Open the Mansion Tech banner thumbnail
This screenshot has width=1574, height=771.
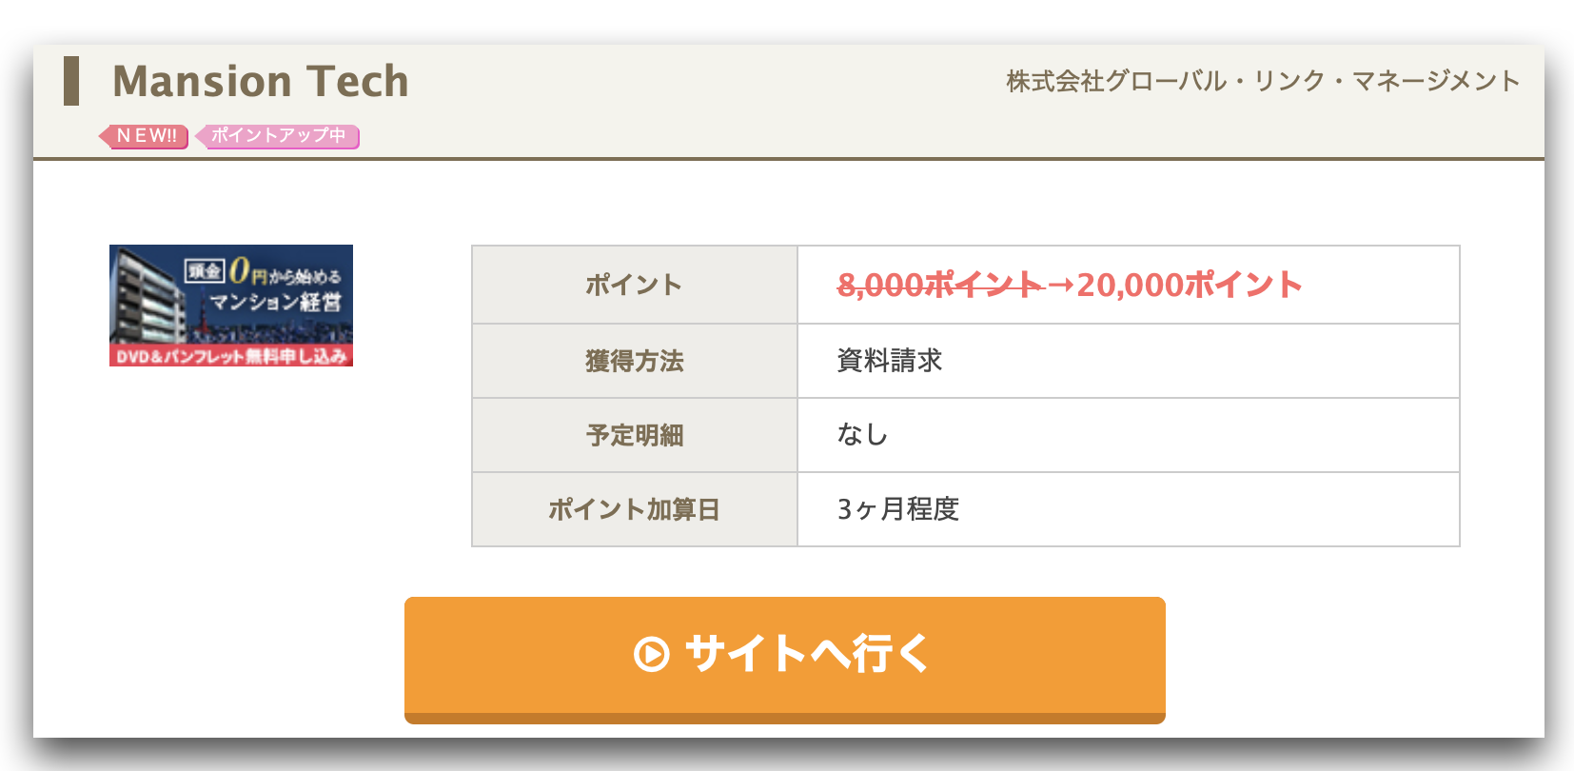tap(231, 306)
